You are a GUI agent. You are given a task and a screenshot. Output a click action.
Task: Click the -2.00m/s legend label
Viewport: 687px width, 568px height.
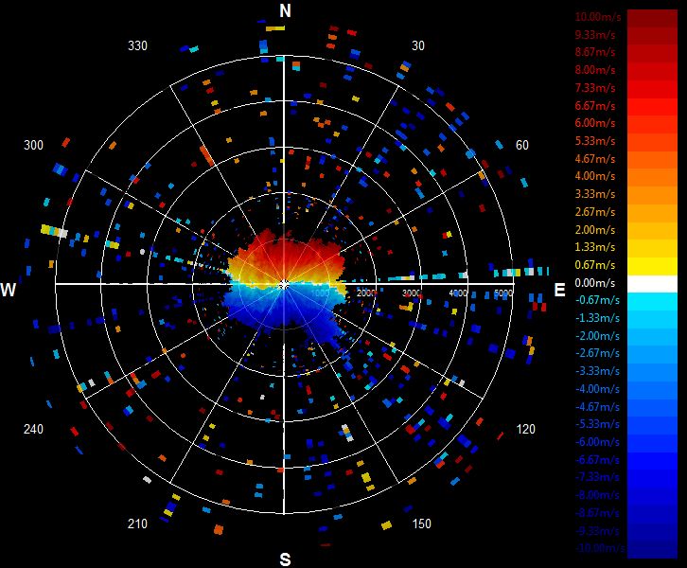point(598,336)
